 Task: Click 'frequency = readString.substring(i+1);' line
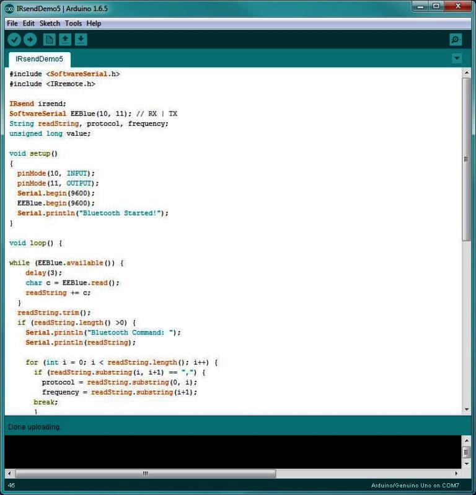click(120, 392)
